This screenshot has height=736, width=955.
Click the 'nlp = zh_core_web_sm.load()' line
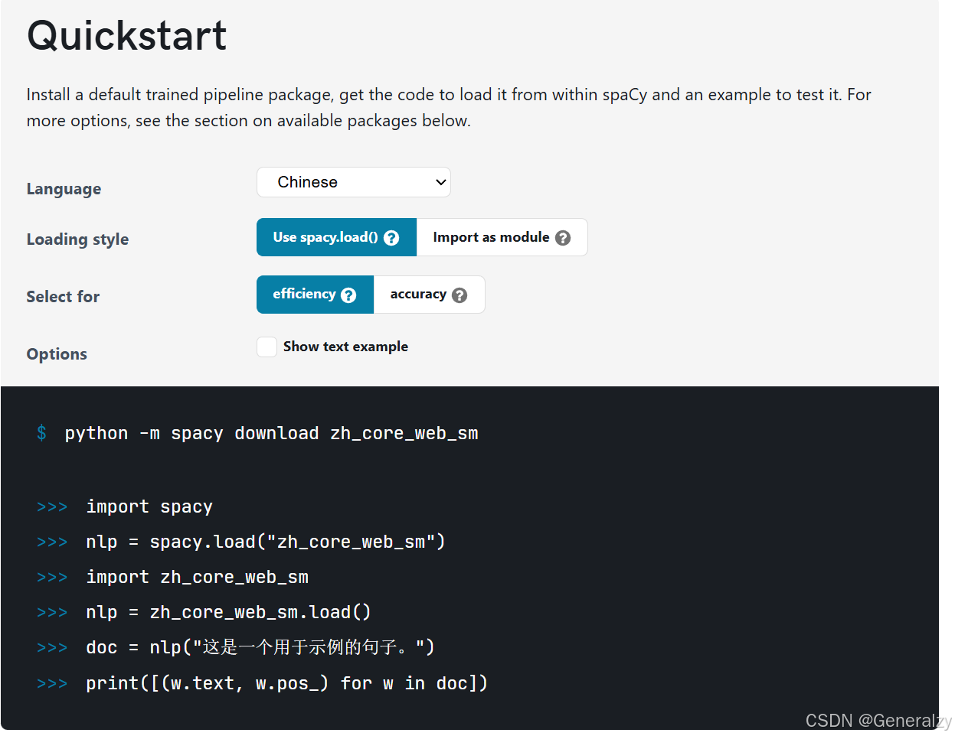(228, 612)
